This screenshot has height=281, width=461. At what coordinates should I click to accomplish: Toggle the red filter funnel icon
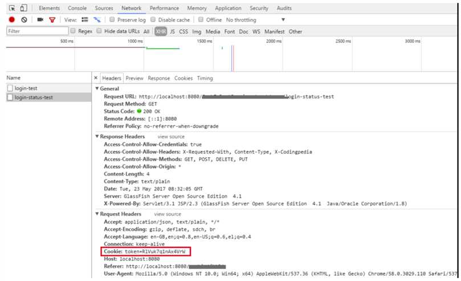pyautogui.click(x=52, y=20)
